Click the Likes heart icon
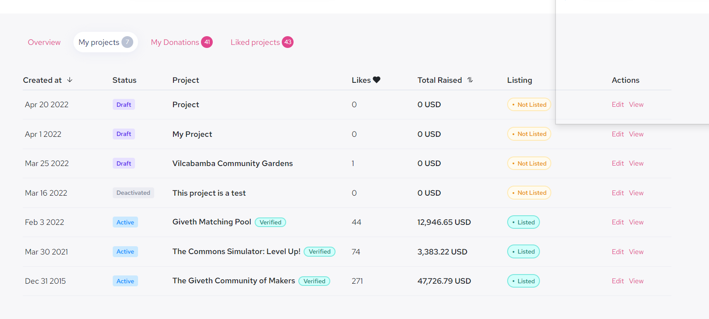Screen dimensions: 709x319 coord(377,80)
